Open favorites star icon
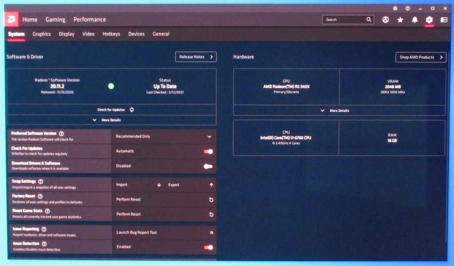 point(400,19)
